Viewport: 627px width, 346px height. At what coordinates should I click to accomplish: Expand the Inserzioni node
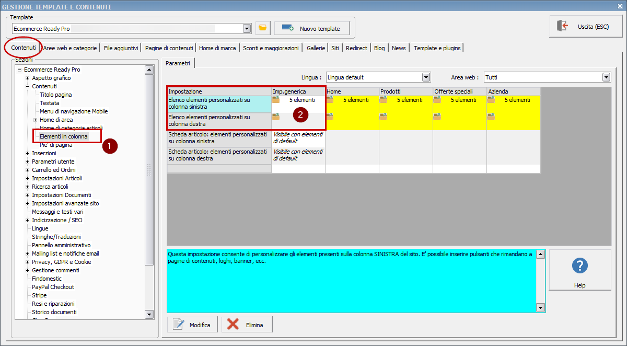(28, 153)
